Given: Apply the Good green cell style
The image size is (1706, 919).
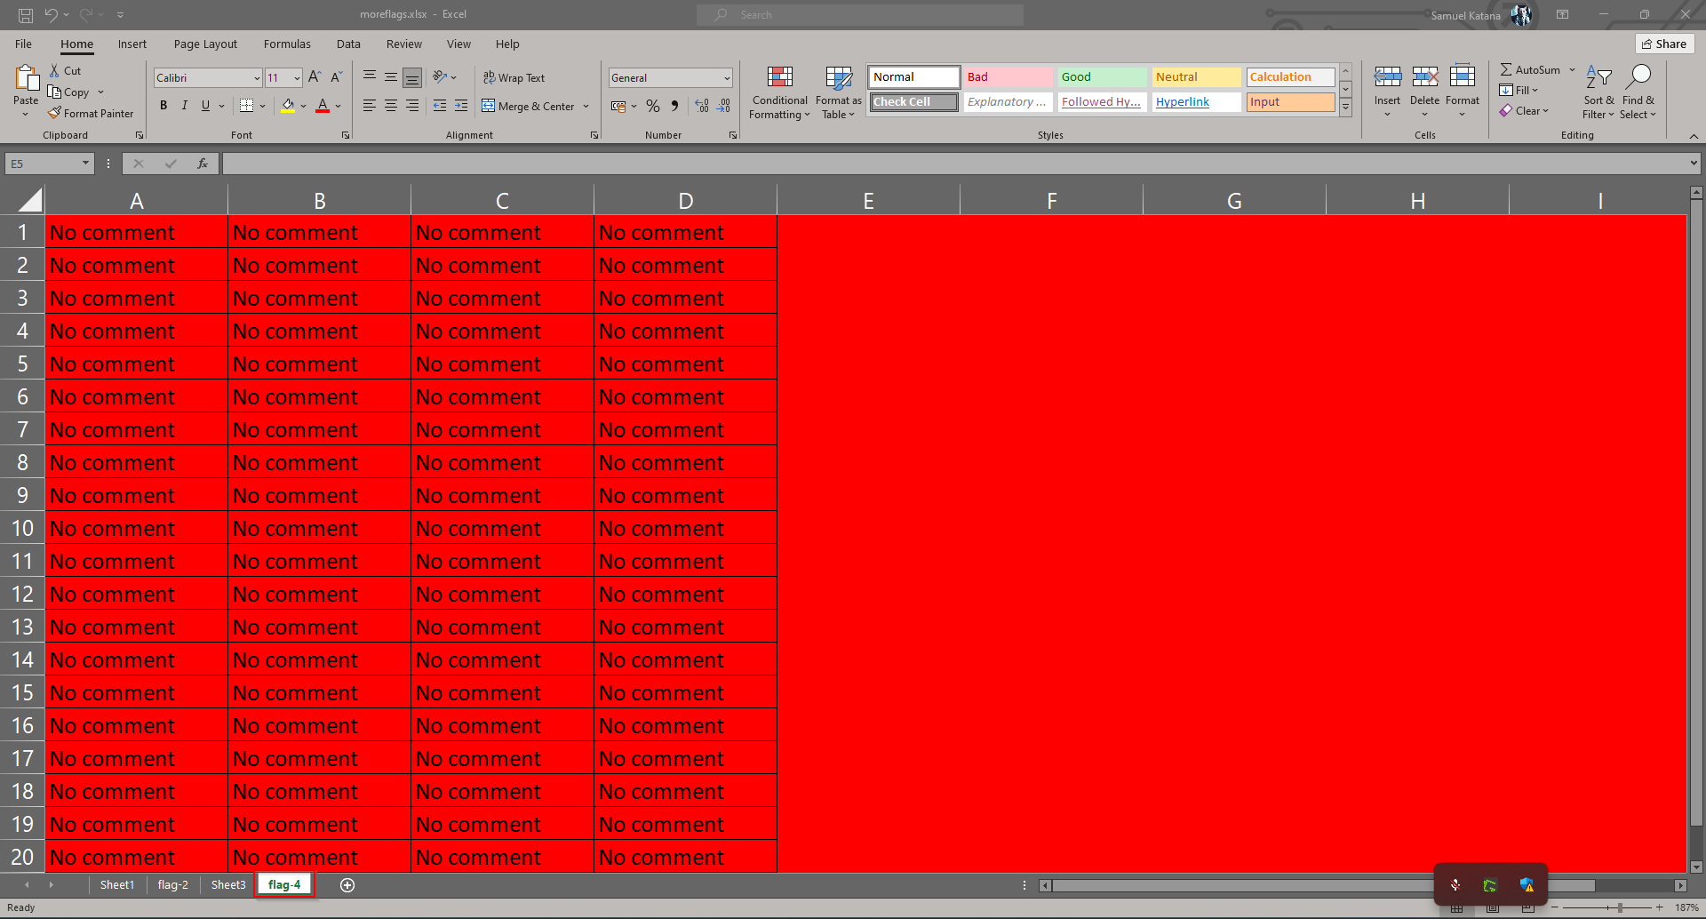Looking at the screenshot, I should click(1101, 77).
